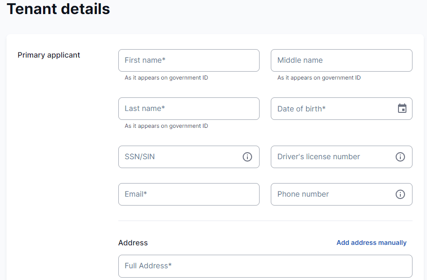Click the SSN/SIN info icon
Viewport: 427px width, 280px height.
pos(247,157)
